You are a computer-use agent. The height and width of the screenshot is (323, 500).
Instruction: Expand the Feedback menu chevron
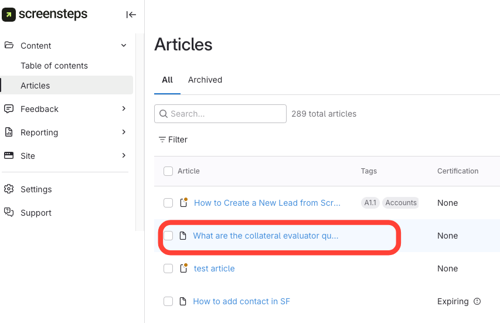click(x=124, y=108)
